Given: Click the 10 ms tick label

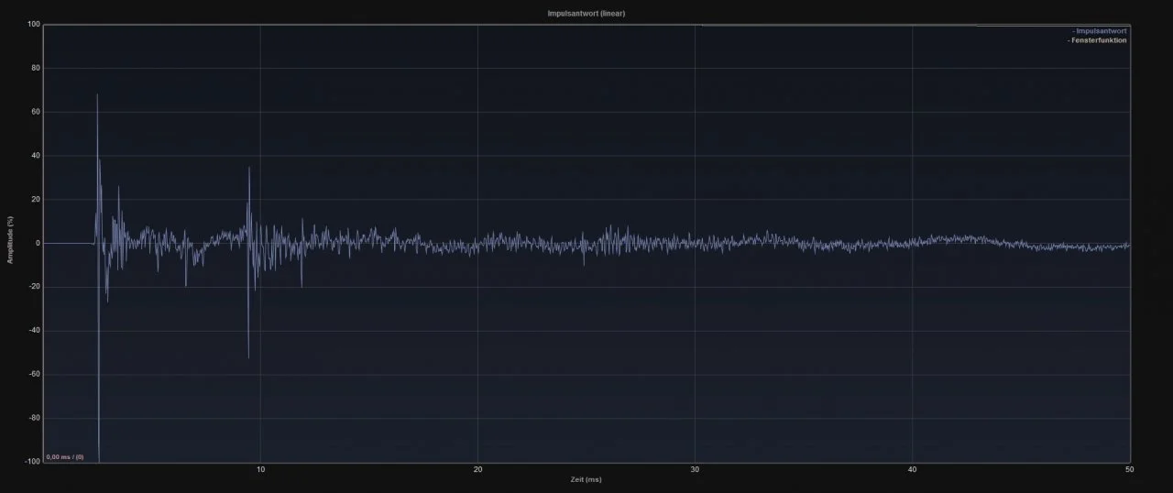Looking at the screenshot, I should pyautogui.click(x=261, y=470).
